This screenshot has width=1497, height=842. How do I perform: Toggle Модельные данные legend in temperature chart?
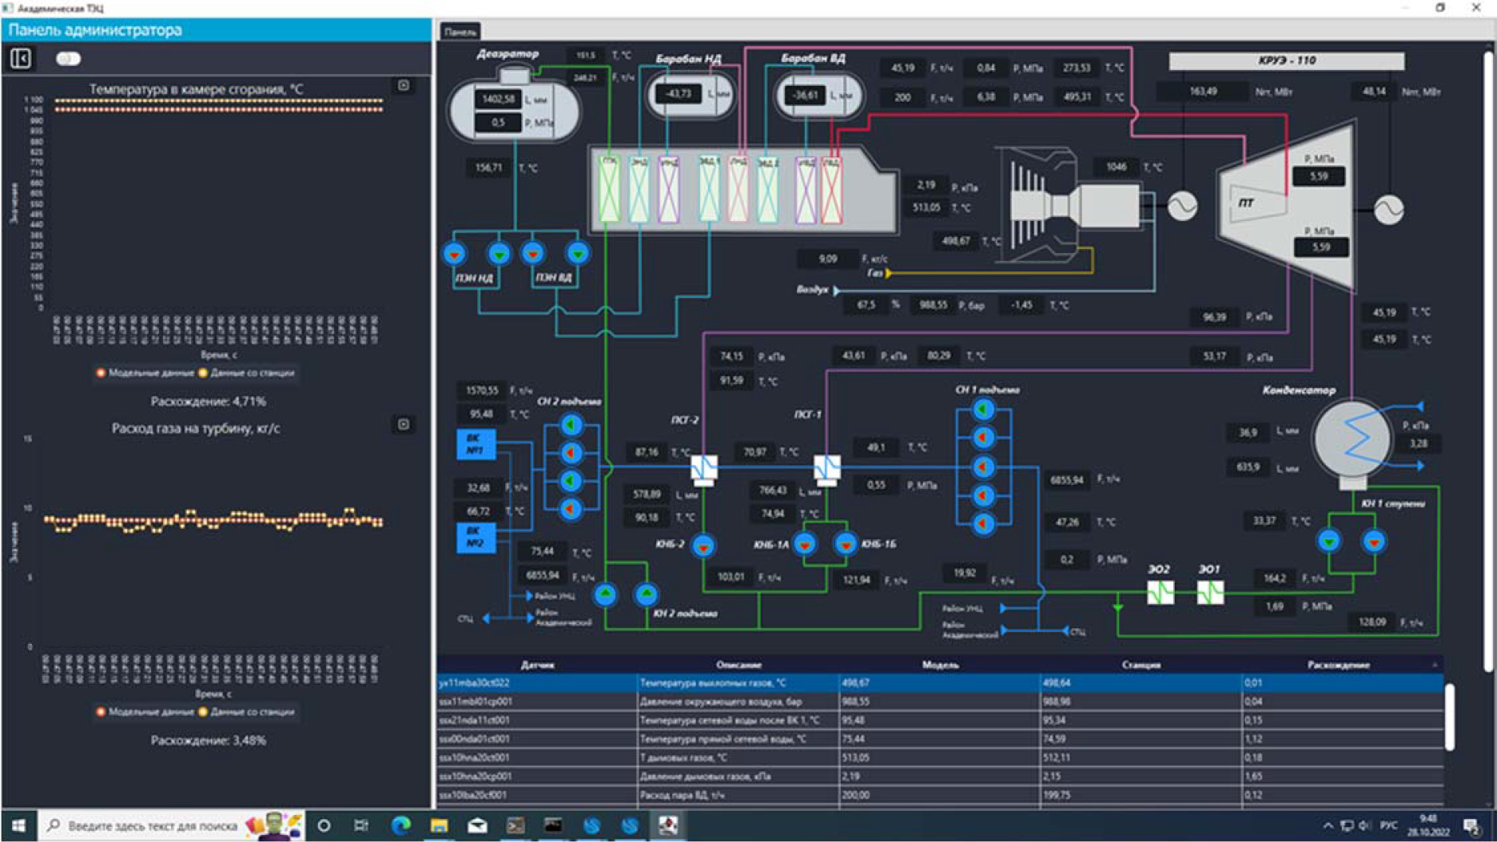145,372
